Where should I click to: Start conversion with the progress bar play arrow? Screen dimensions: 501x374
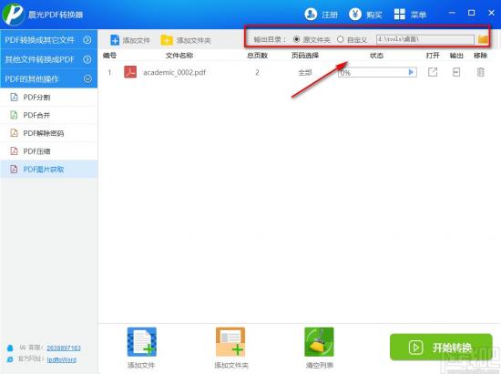coord(411,72)
